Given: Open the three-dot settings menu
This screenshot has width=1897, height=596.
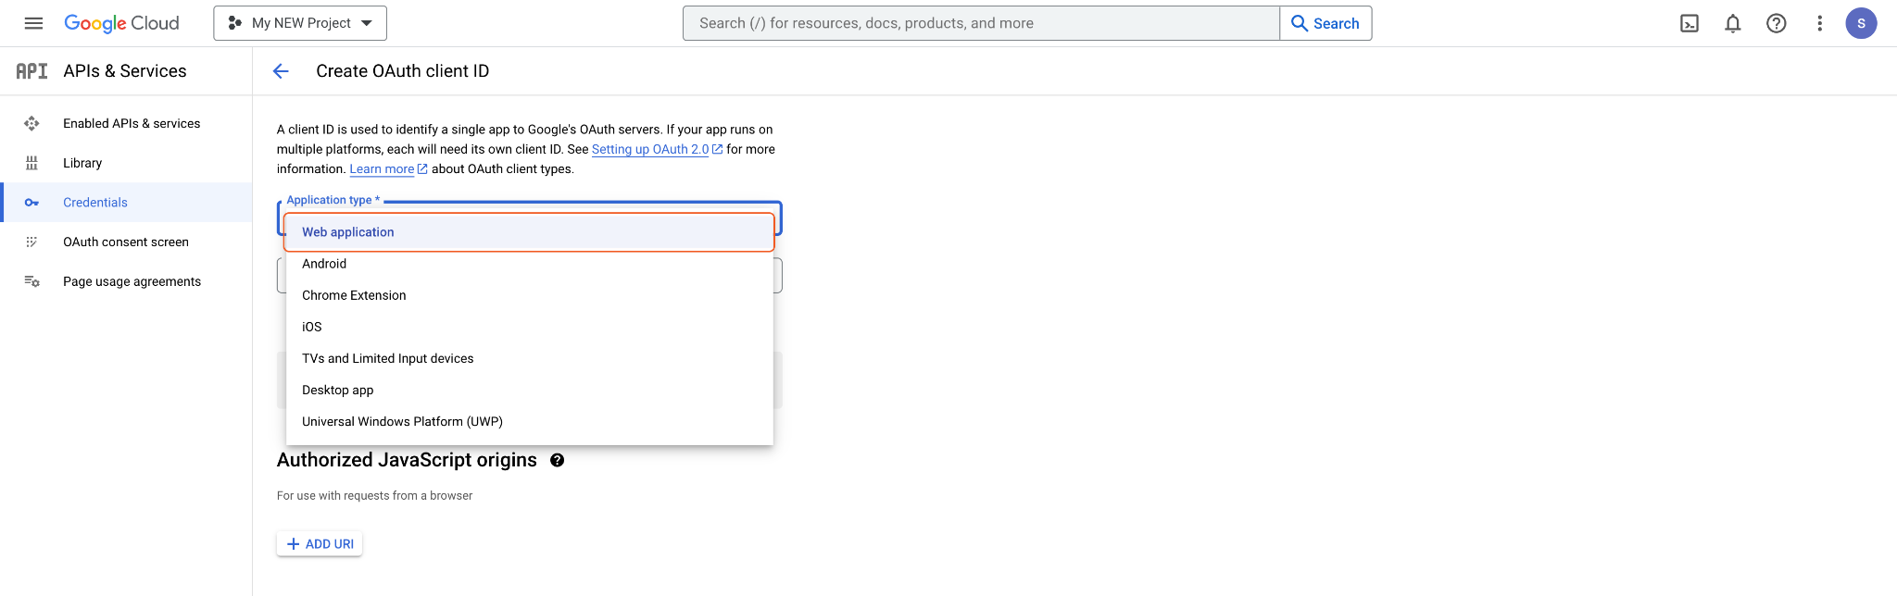Looking at the screenshot, I should click(x=1819, y=23).
